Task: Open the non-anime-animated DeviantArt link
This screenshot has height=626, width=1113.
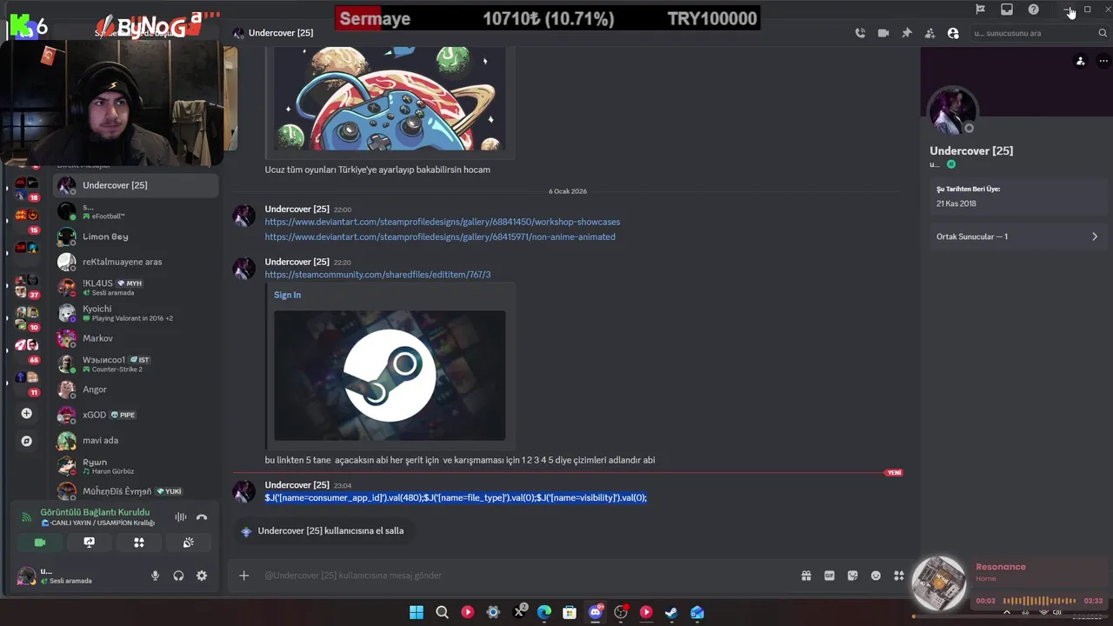Action: [440, 236]
